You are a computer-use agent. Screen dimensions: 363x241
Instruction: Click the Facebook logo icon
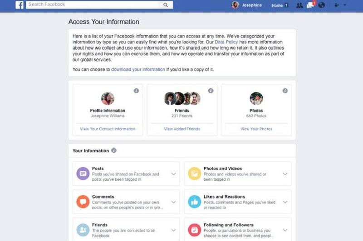(20, 5)
